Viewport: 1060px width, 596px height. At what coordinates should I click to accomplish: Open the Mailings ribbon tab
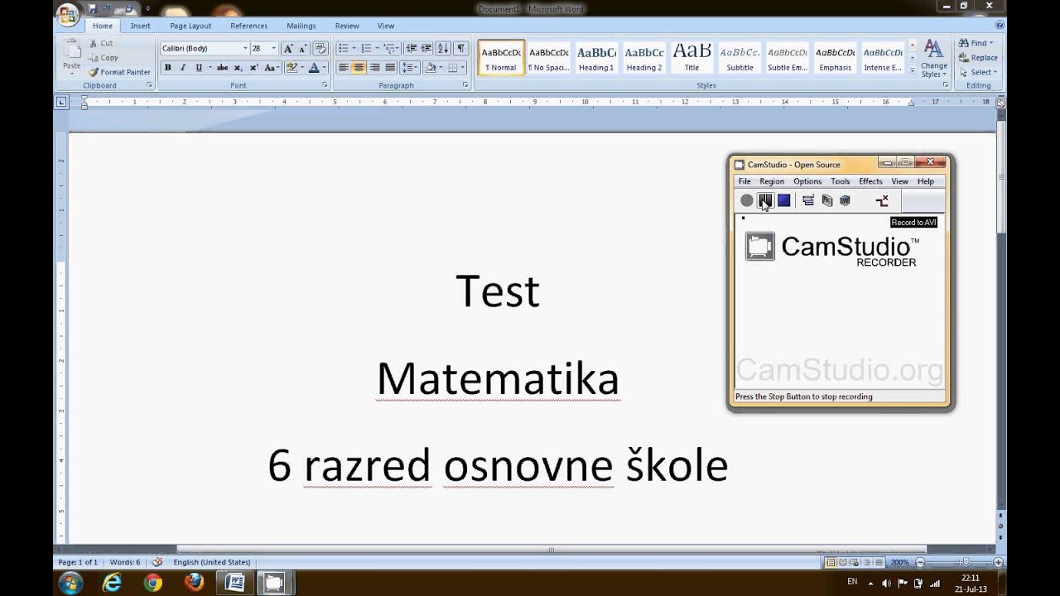301,26
